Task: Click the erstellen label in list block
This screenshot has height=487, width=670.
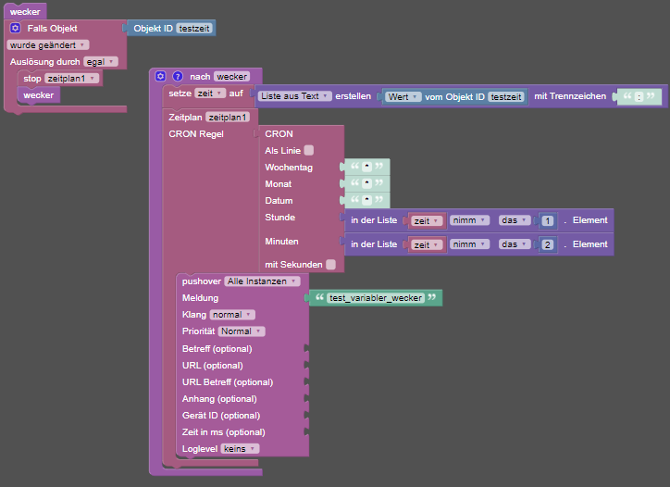Action: pyautogui.click(x=353, y=96)
